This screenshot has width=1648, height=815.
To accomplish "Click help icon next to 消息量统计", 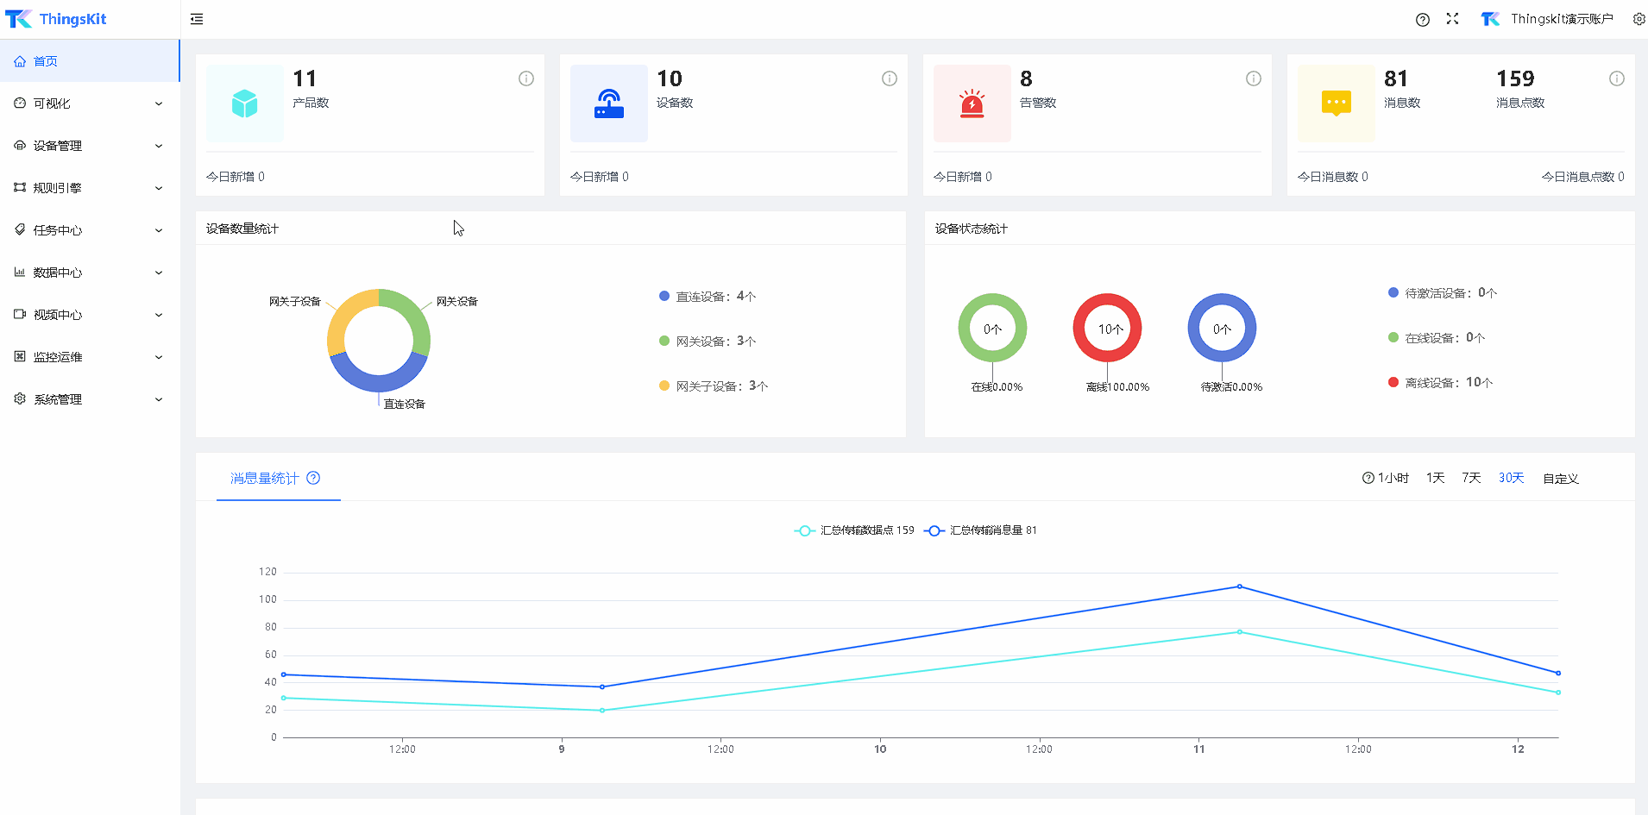I will coord(313,478).
